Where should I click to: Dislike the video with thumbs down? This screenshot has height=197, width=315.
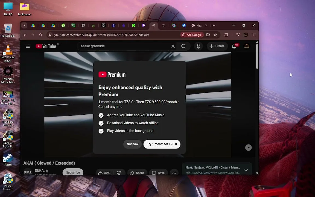coord(119,173)
